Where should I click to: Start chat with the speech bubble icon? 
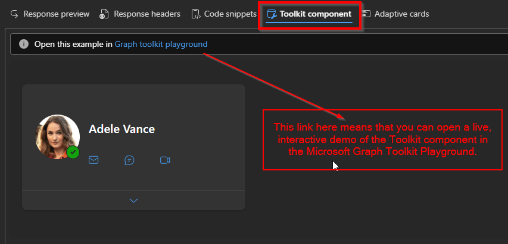(x=129, y=160)
